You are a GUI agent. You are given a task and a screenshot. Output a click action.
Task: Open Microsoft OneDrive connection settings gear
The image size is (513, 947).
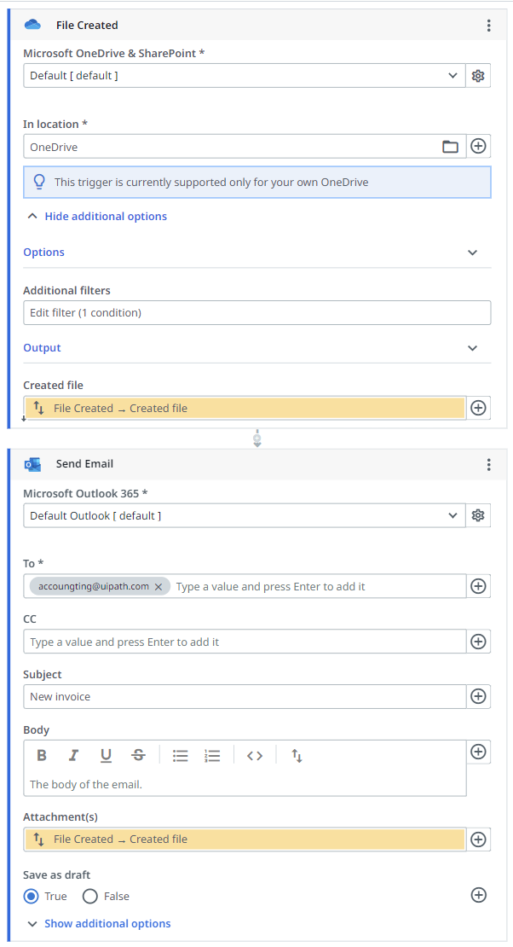click(x=478, y=76)
